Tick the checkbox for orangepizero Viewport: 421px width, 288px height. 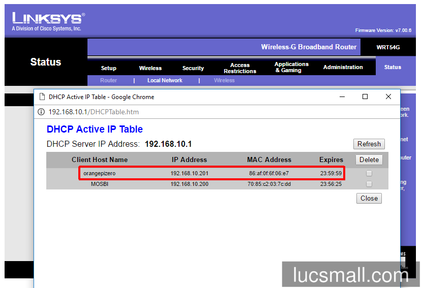tap(369, 174)
